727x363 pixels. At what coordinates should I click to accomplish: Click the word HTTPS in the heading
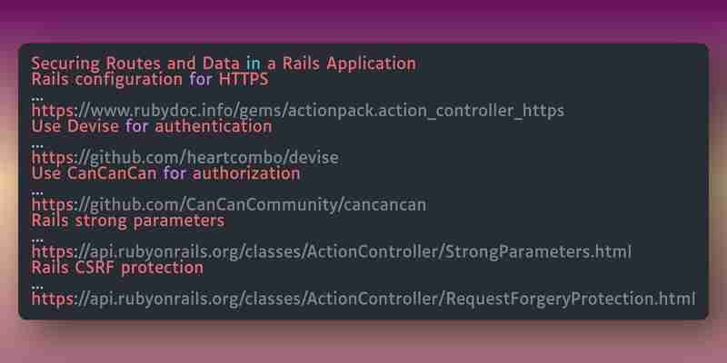tap(244, 79)
